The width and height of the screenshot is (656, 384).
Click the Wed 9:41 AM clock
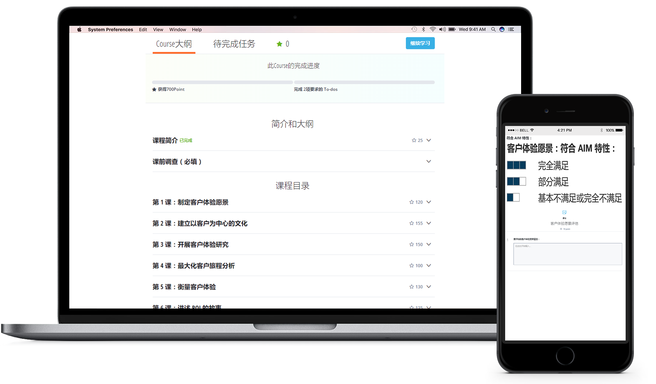point(472,30)
